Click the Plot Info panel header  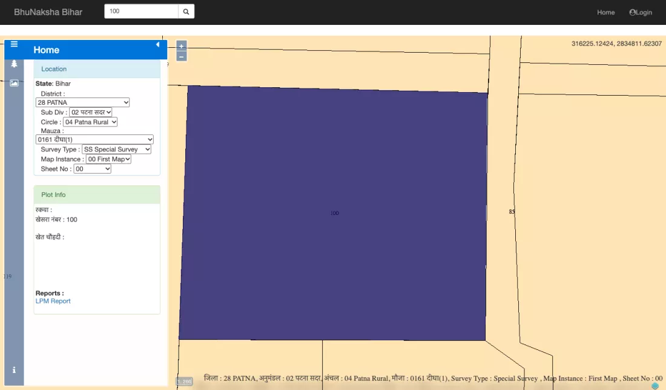click(97, 194)
